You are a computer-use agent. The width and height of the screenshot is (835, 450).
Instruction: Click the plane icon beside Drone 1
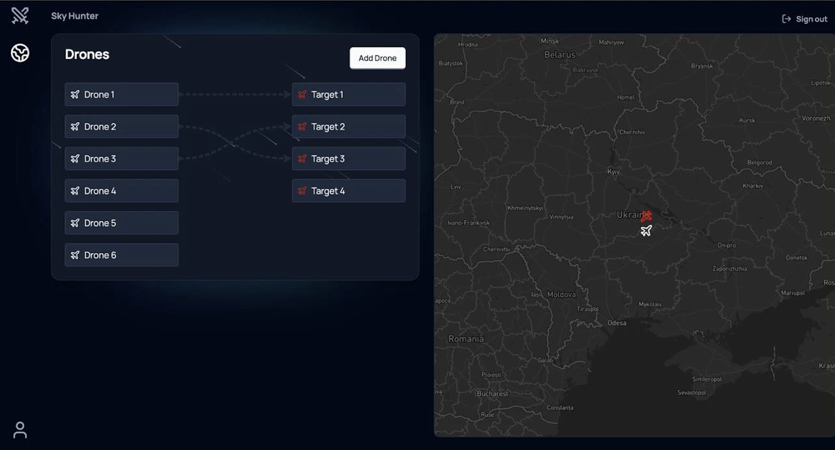pyautogui.click(x=75, y=94)
